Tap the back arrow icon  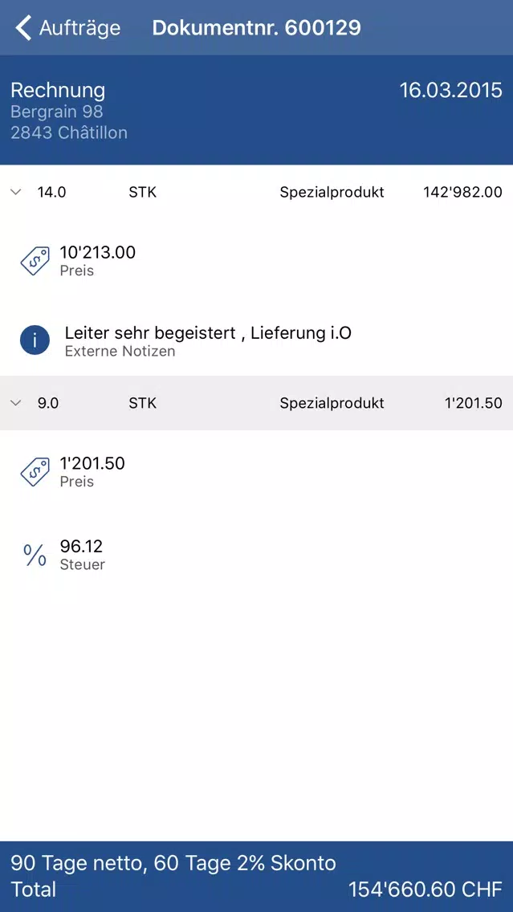point(22,28)
